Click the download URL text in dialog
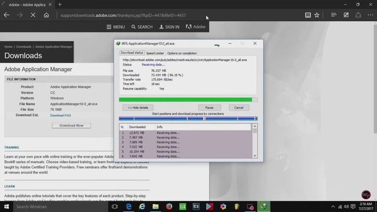The image size is (377, 212). (x=184, y=60)
